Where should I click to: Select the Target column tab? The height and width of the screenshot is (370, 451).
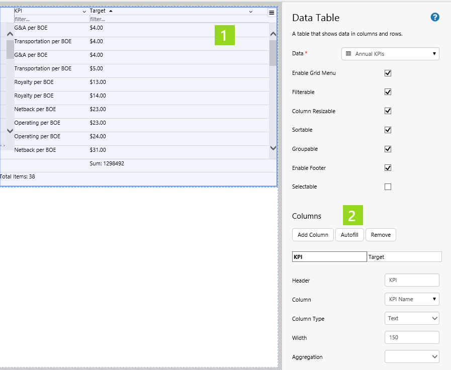coord(404,257)
